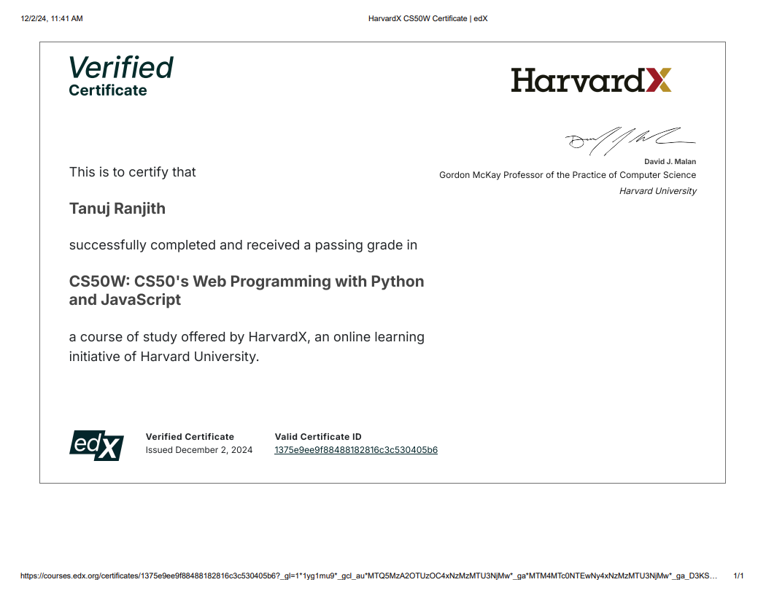Click the Valid Certificate ID label

pyautogui.click(x=318, y=436)
